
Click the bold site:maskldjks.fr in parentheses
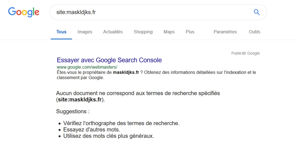(80, 99)
